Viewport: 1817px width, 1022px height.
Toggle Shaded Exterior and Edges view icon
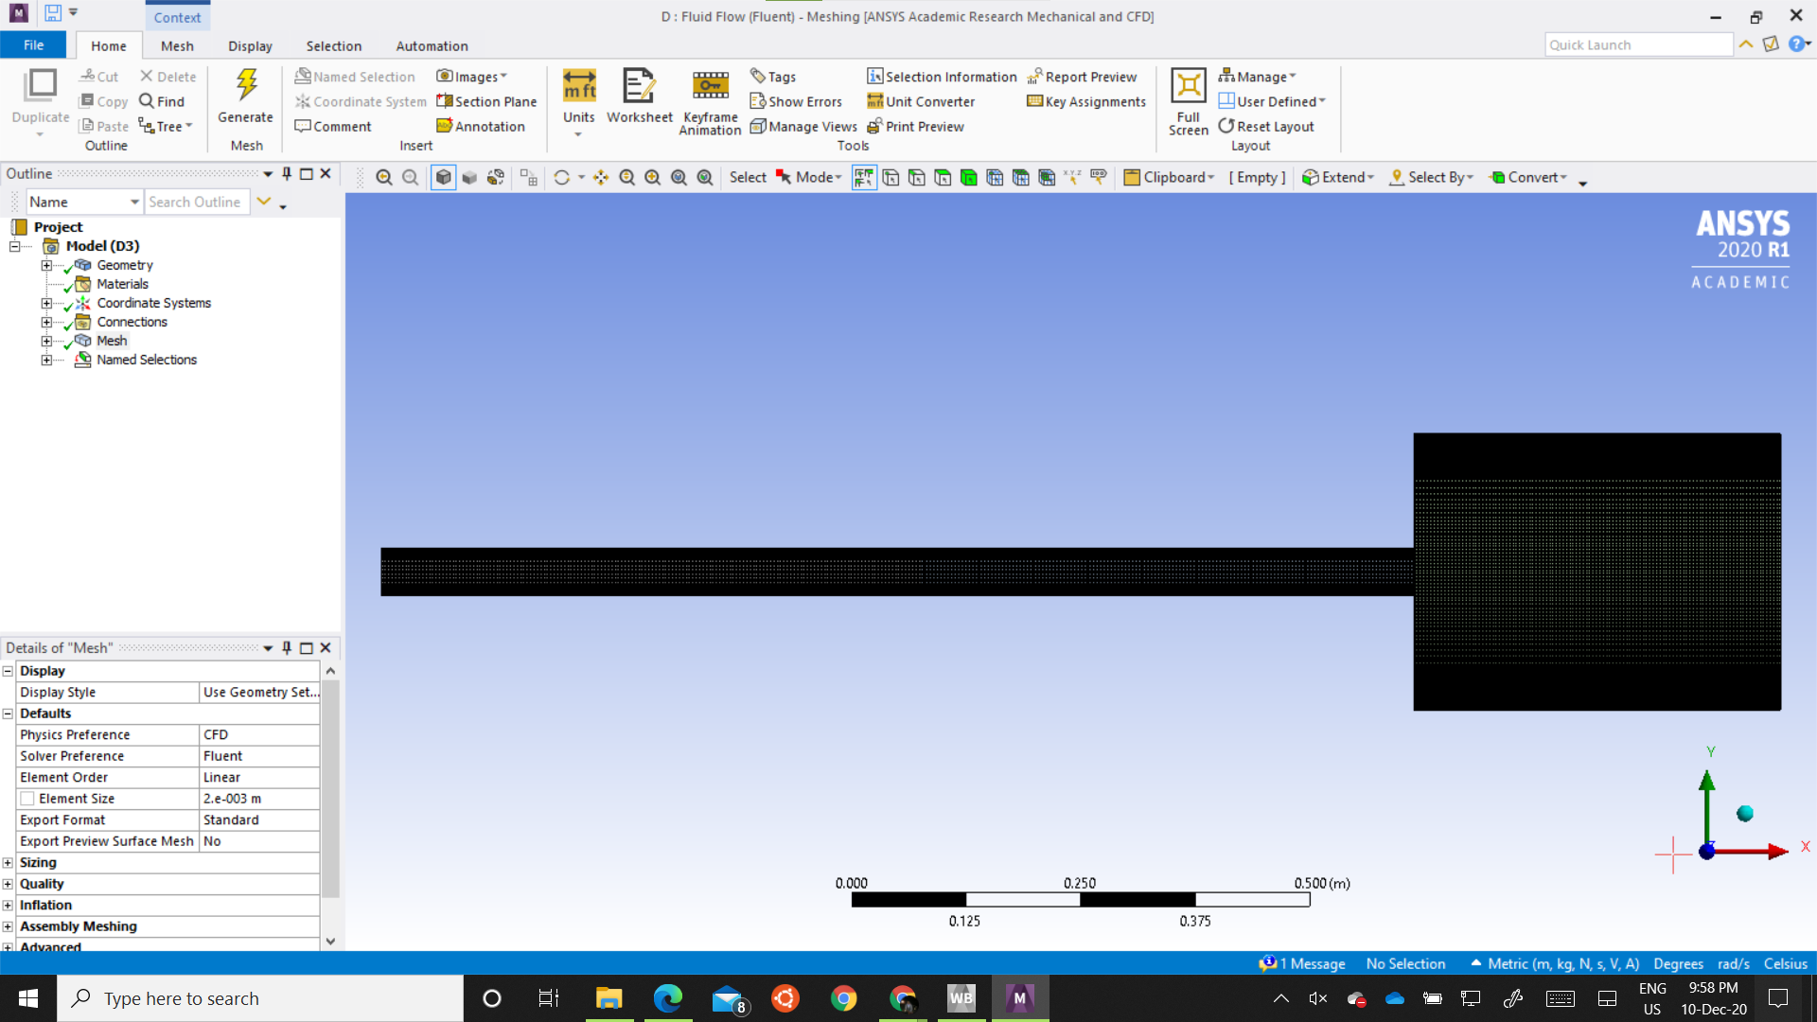(x=443, y=177)
